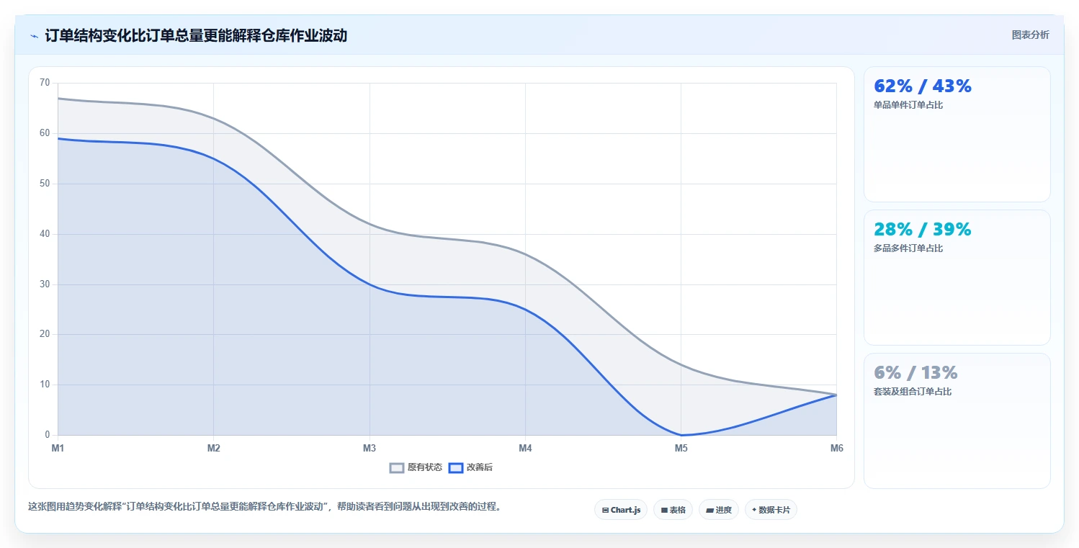
Task: Click the M3 x-axis label
Action: coord(370,449)
